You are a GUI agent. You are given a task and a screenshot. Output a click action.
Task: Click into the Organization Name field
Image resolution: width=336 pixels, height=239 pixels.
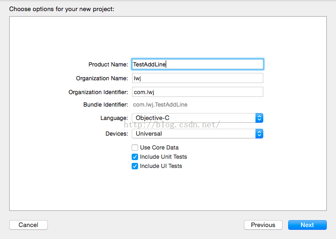[197, 78]
